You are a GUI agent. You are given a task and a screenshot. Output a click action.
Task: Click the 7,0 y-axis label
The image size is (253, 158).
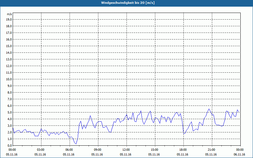9,99
